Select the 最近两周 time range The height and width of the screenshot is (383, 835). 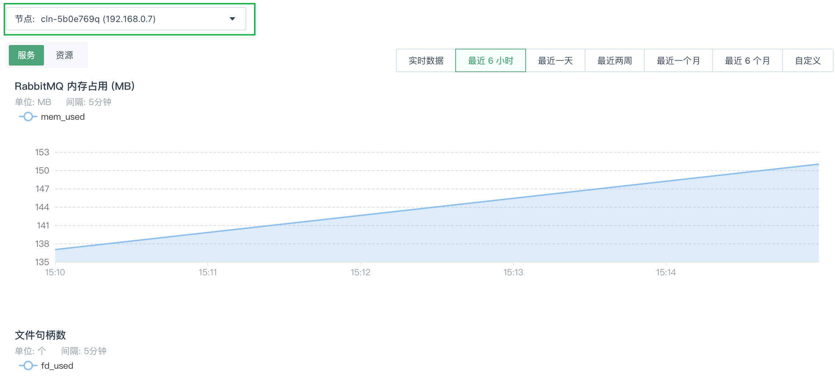coord(615,61)
